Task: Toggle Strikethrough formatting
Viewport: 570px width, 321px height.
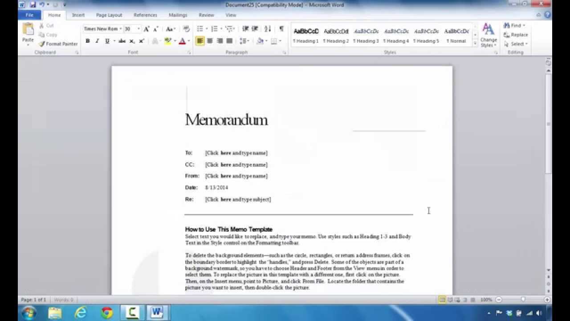Action: (122, 41)
